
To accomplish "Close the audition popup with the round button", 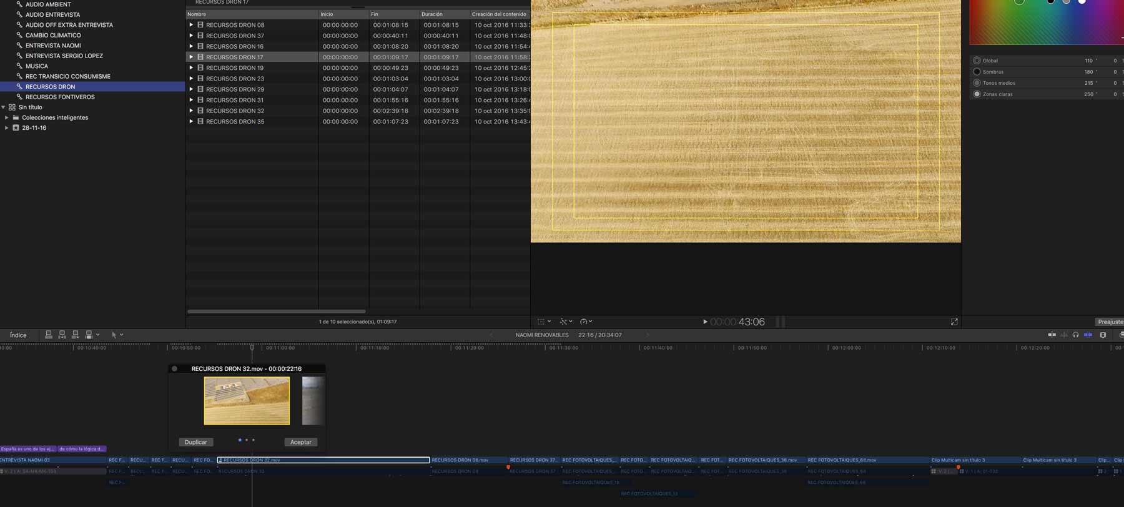I will click(175, 368).
